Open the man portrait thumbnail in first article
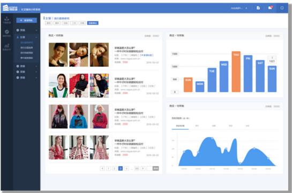The width and height of the screenshot is (292, 193). pyautogui.click(x=58, y=55)
